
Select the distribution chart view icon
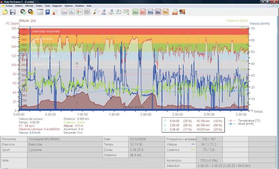[x=72, y=12]
